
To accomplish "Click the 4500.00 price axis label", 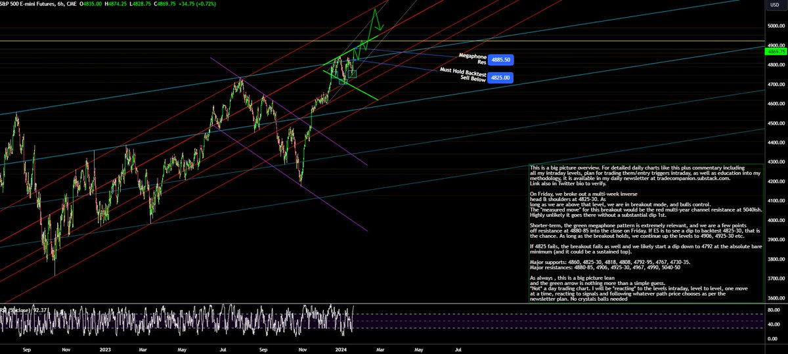I will tap(776, 123).
